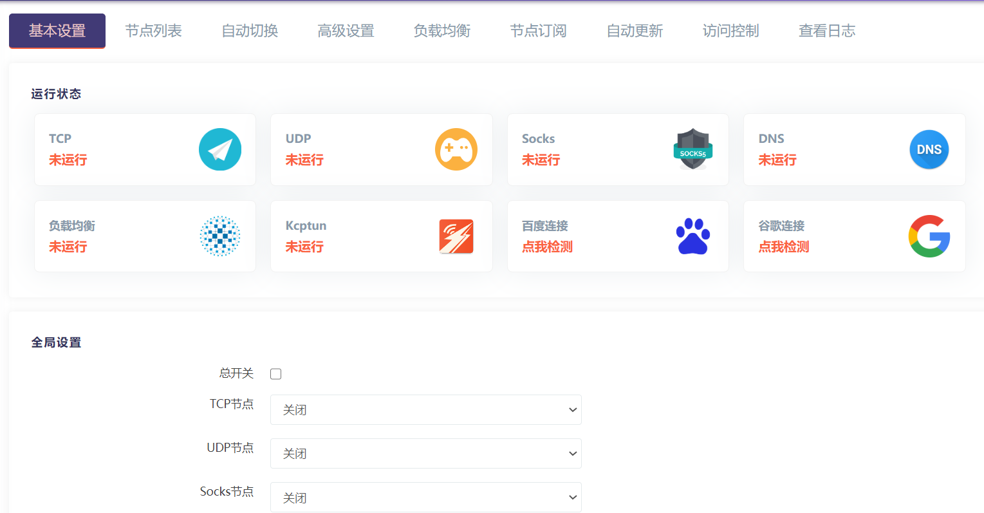Switch to the 访问控制 tab
Image resolution: width=984 pixels, height=513 pixels.
pyautogui.click(x=730, y=30)
